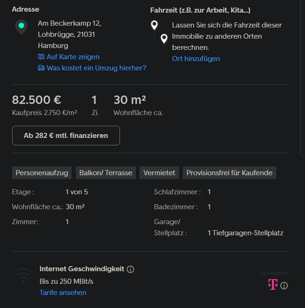Click the WiFi signal icon
The height and width of the screenshot is (308, 305).
(23, 276)
